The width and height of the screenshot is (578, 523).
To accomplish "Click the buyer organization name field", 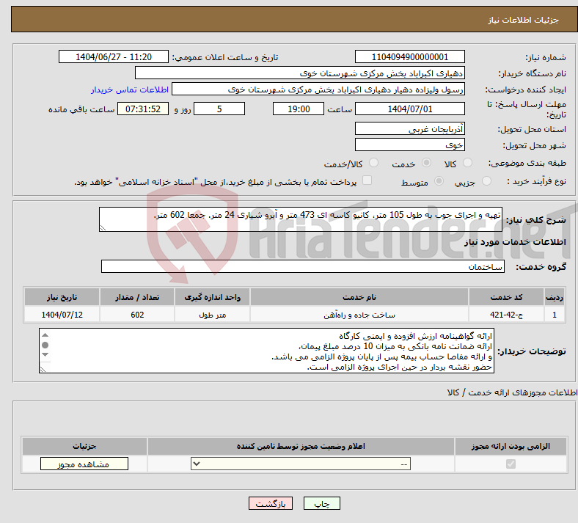I will point(300,73).
